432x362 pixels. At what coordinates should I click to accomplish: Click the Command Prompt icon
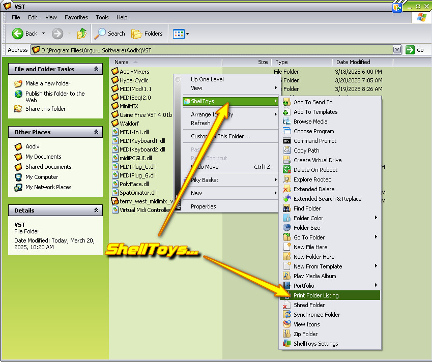coord(287,141)
